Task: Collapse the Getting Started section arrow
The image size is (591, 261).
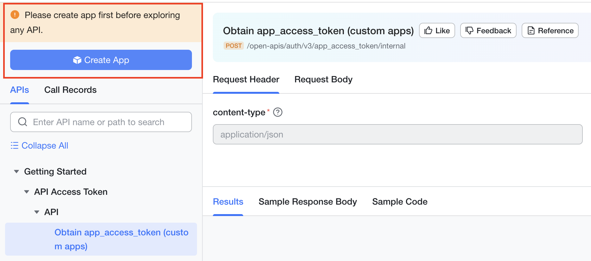Action: click(16, 172)
